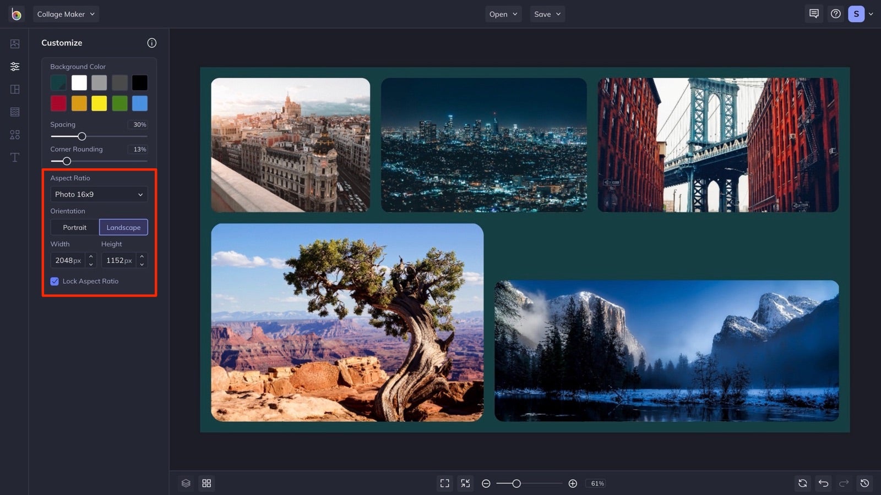Switch orientation to Portrait
This screenshot has height=495, width=881.
74,227
